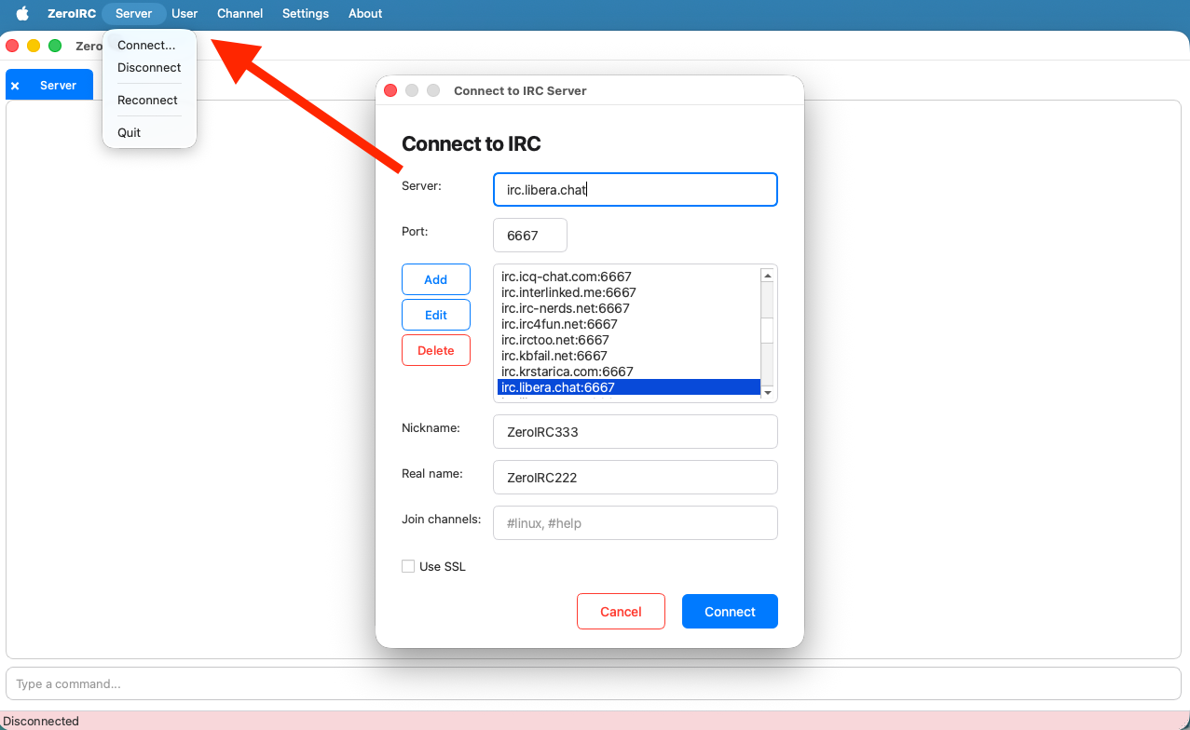Screen dimensions: 1190x730
Task: Click the blue Connect button
Action: (x=730, y=612)
